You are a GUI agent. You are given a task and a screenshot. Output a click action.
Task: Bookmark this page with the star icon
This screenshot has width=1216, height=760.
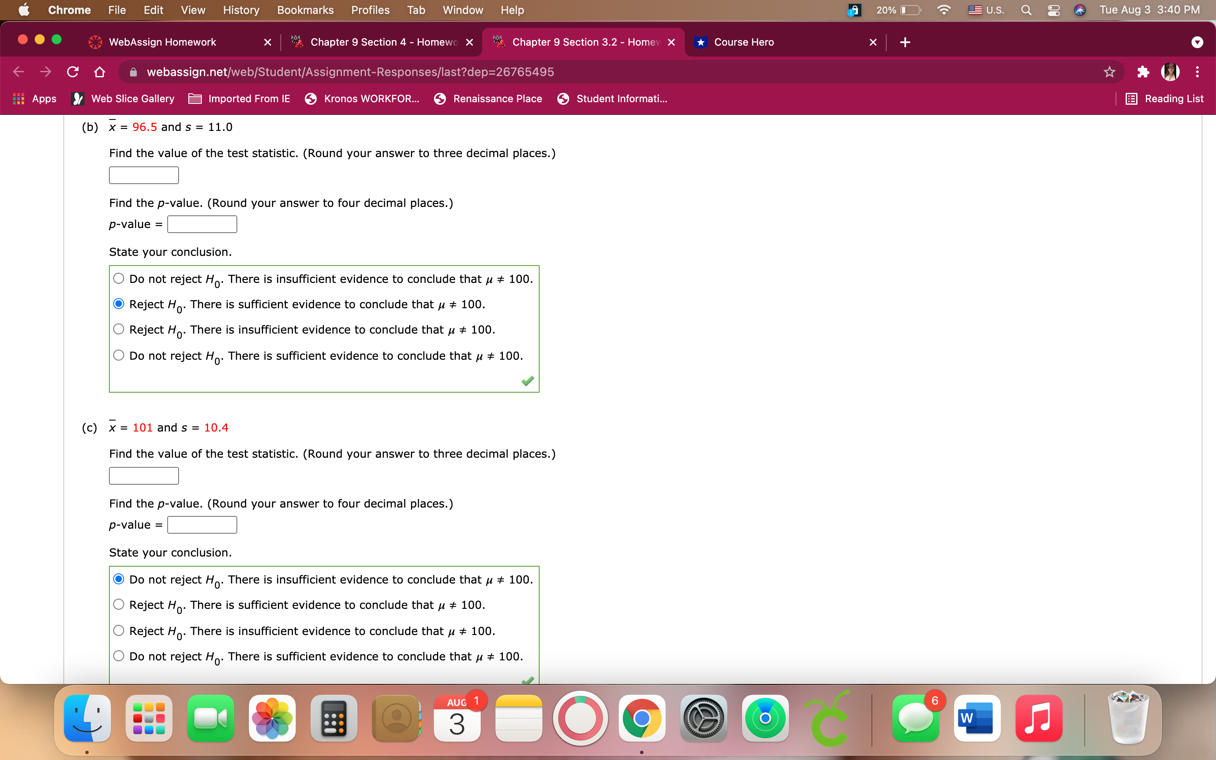click(x=1109, y=72)
